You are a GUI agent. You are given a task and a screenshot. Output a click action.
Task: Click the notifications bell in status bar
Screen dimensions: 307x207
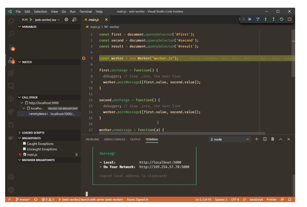(290, 199)
